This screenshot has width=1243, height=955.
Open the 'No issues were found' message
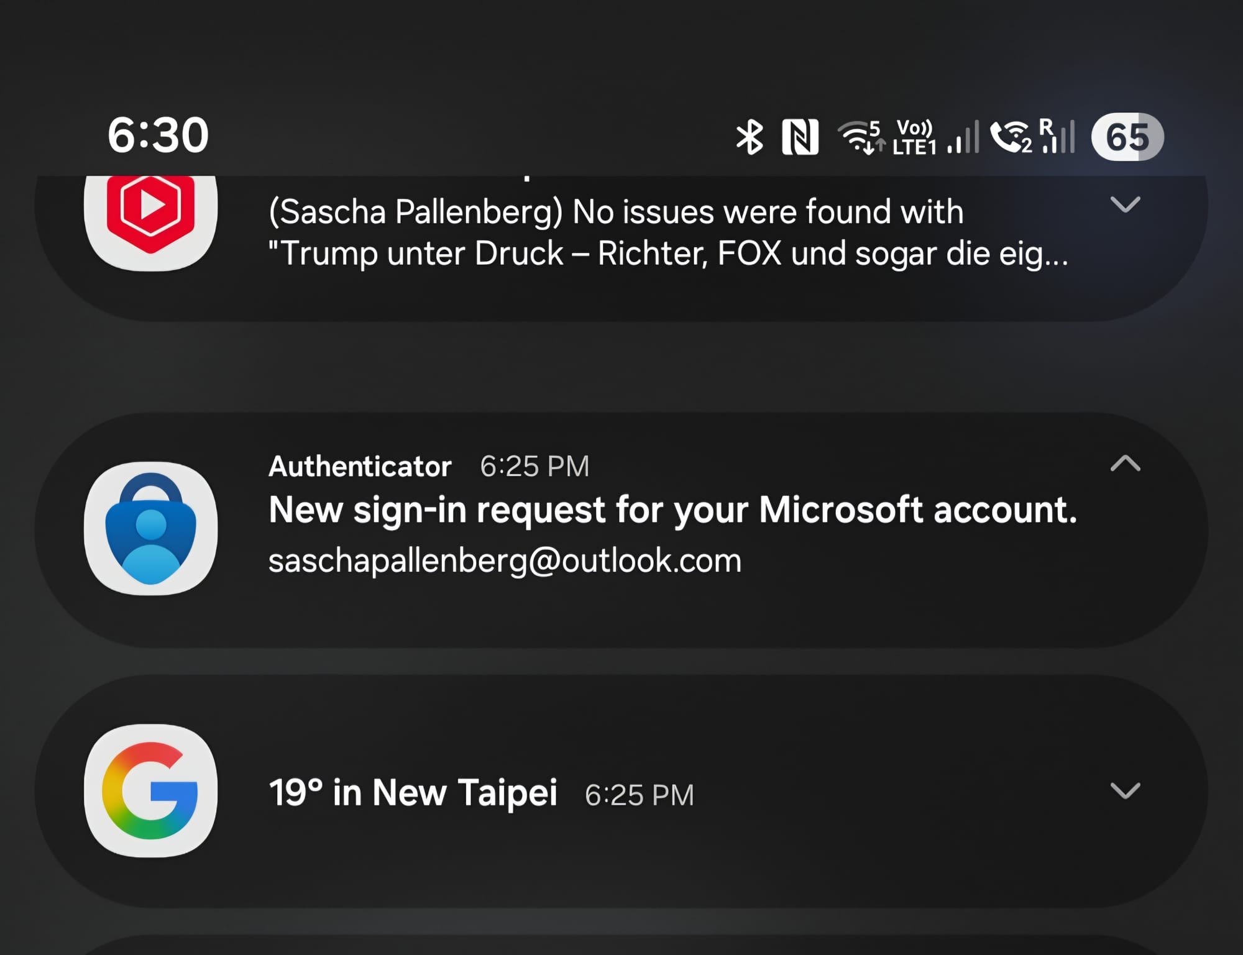[668, 232]
